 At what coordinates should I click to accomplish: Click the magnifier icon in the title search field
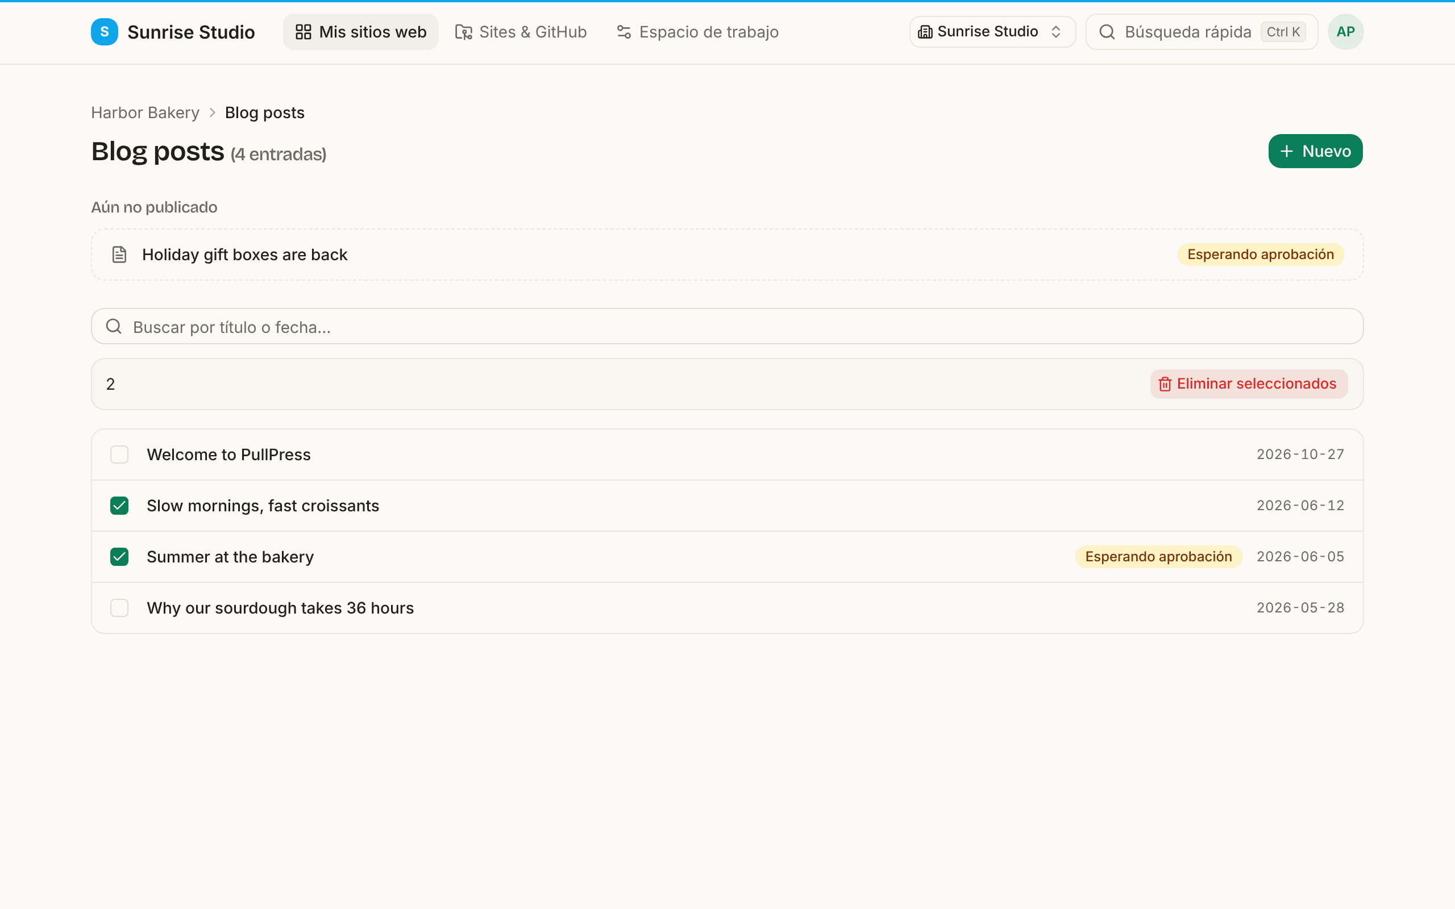point(114,327)
